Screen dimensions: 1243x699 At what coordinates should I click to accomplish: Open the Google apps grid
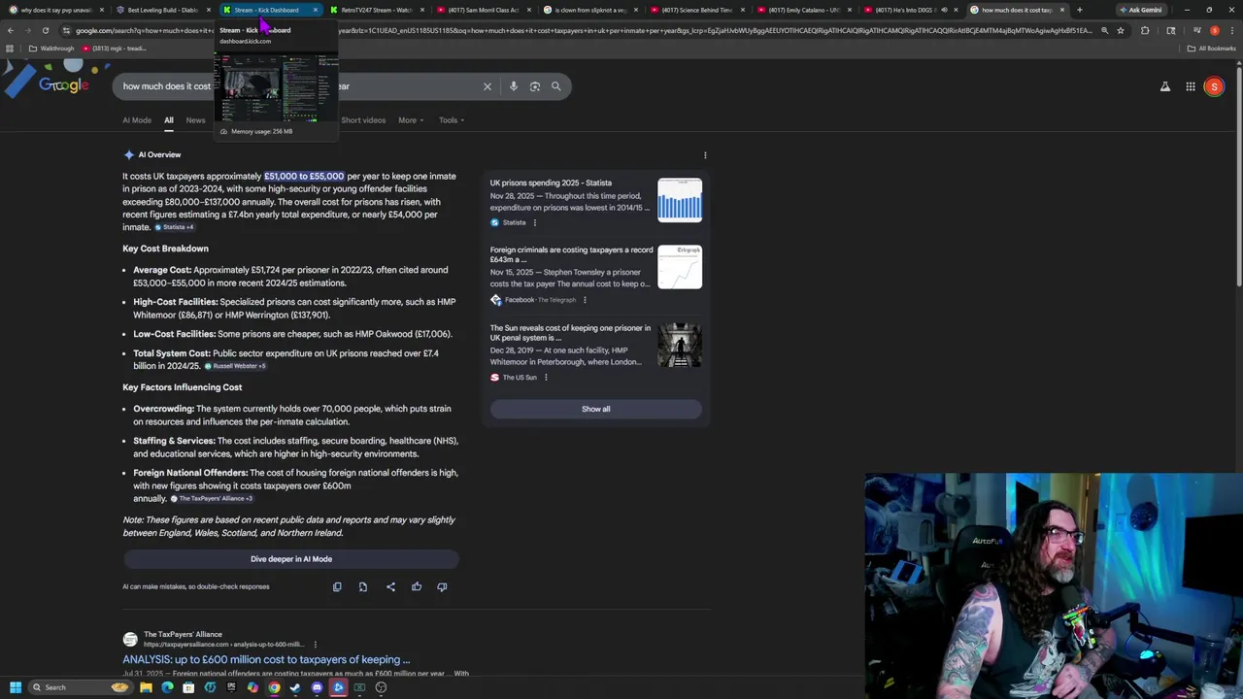coord(1191,86)
